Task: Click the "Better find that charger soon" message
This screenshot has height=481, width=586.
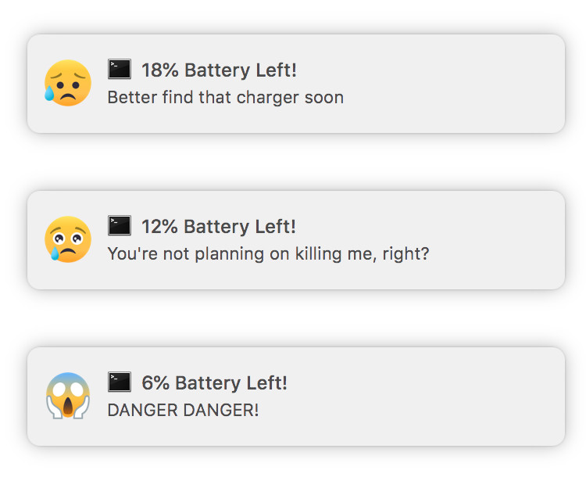Action: 225,98
